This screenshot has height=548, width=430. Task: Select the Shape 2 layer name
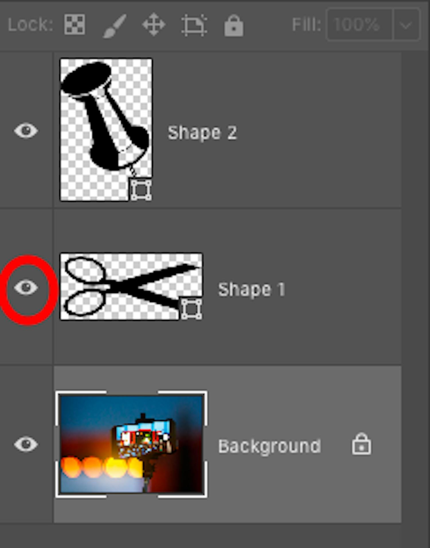point(203,133)
